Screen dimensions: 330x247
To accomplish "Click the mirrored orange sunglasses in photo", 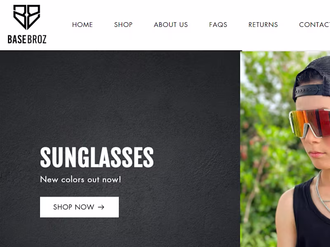I will [310, 123].
